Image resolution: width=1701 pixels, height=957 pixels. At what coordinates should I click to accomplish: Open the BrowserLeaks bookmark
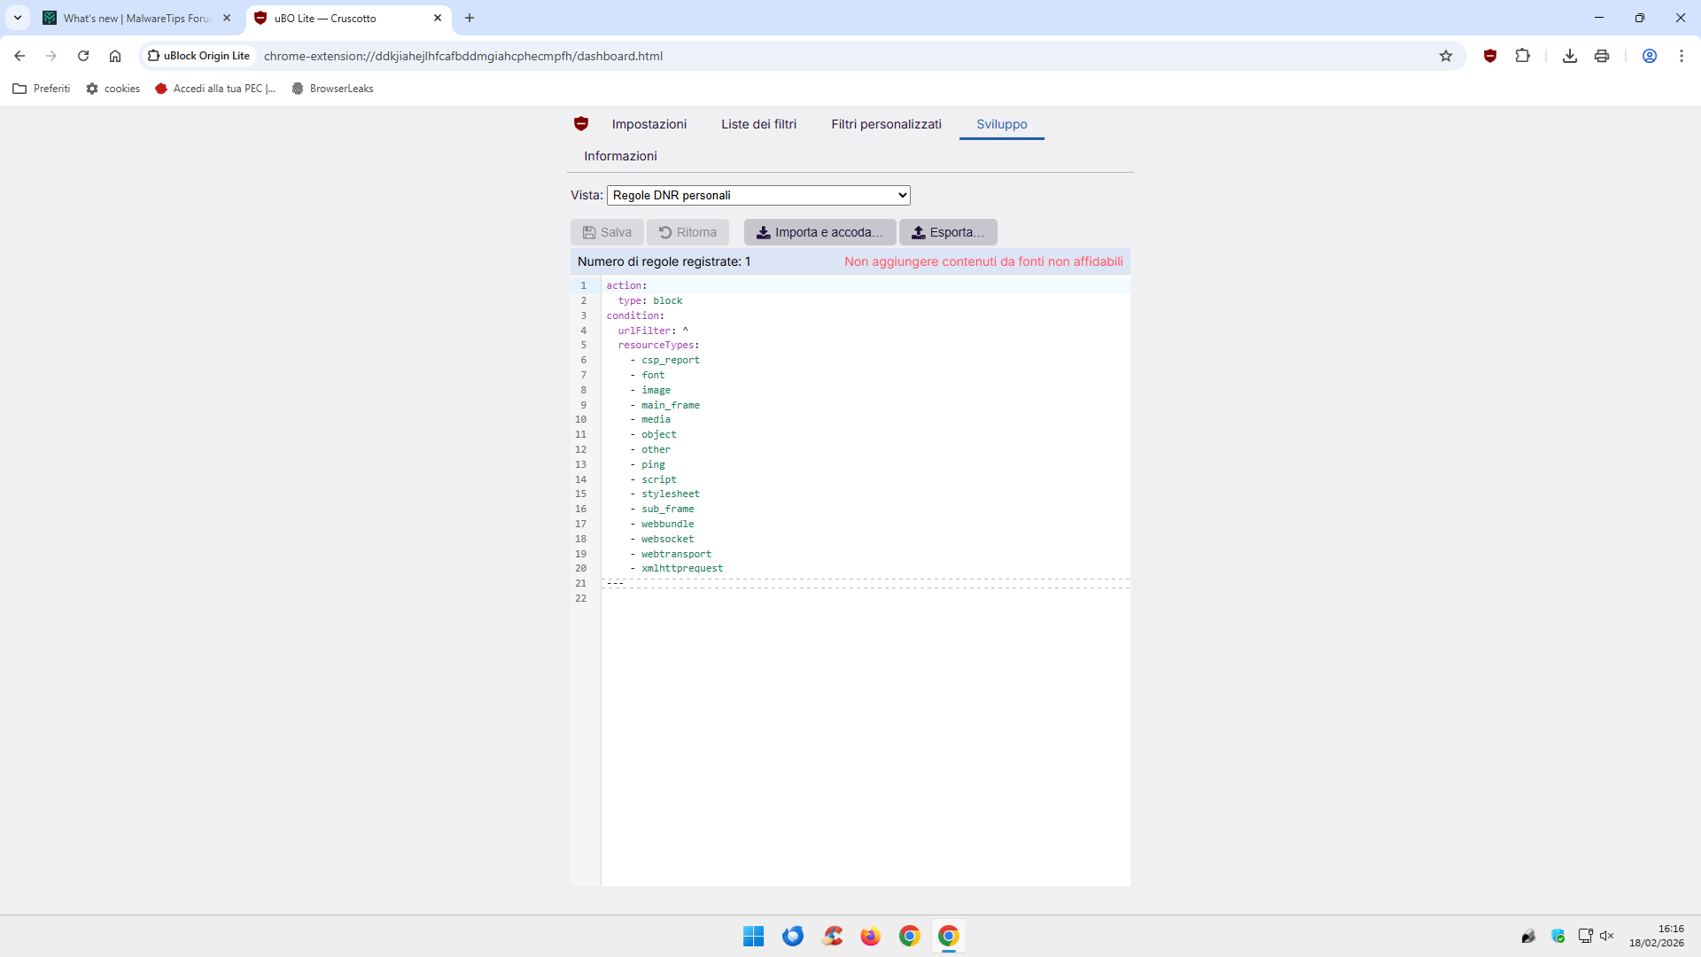(x=333, y=89)
